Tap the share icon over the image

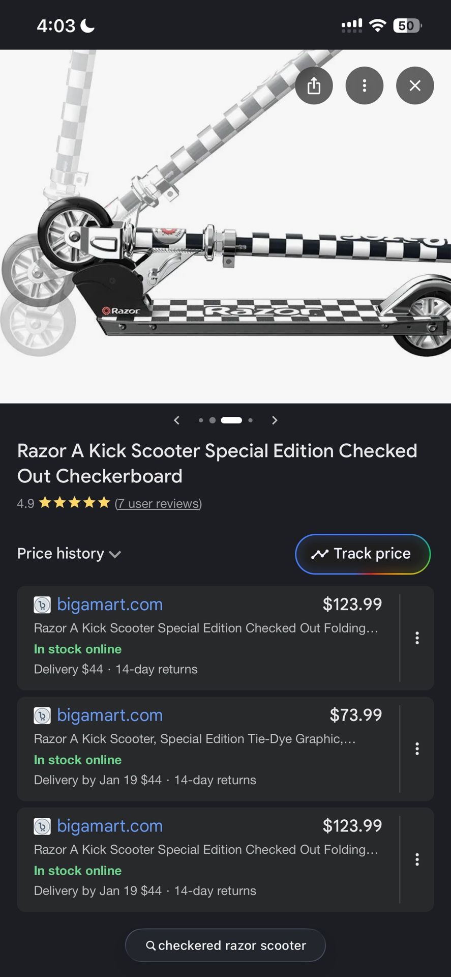pyautogui.click(x=314, y=85)
